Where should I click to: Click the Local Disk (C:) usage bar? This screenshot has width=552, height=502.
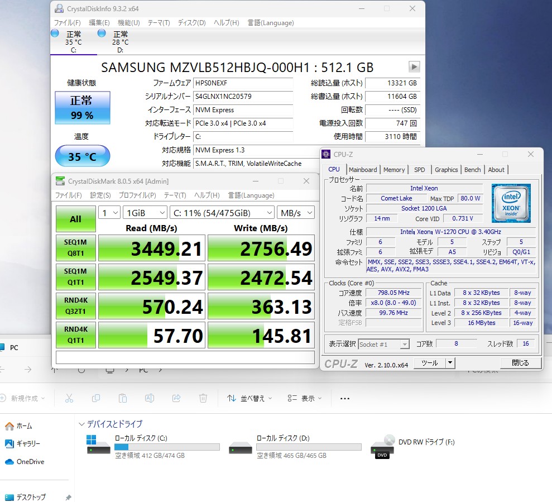coord(167,447)
